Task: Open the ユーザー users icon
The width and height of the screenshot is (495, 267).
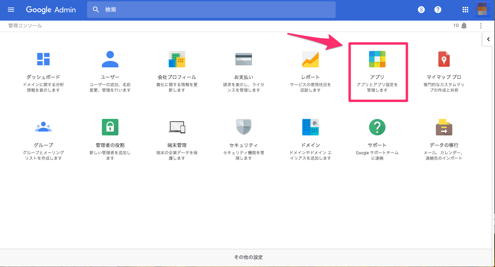Action: coord(110,59)
